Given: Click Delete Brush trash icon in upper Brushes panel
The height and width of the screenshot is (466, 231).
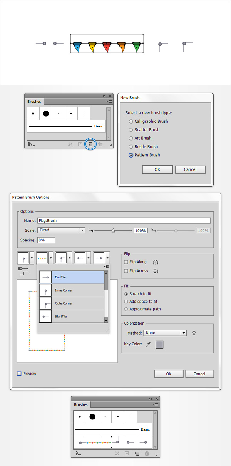Looking at the screenshot, I should 100,144.
